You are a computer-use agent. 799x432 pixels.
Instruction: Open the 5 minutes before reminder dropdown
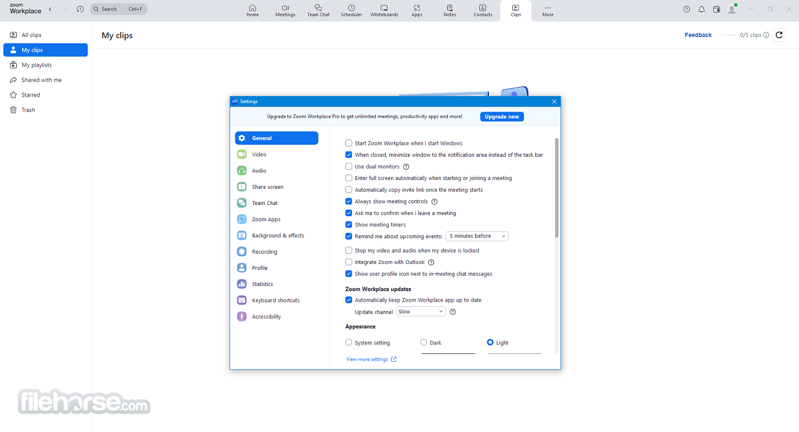[x=477, y=237]
